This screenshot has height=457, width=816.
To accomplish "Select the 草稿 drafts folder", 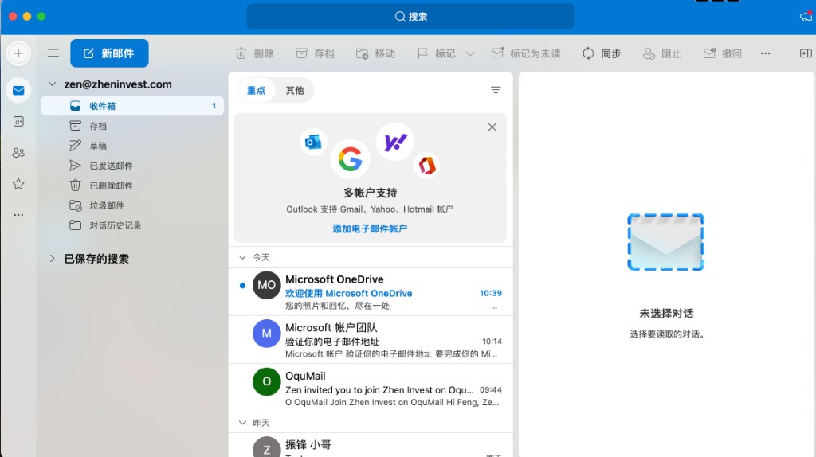I will 132,146.
